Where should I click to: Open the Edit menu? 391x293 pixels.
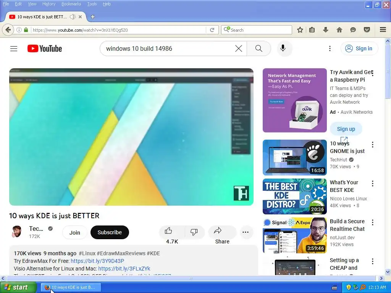[x=18, y=4]
